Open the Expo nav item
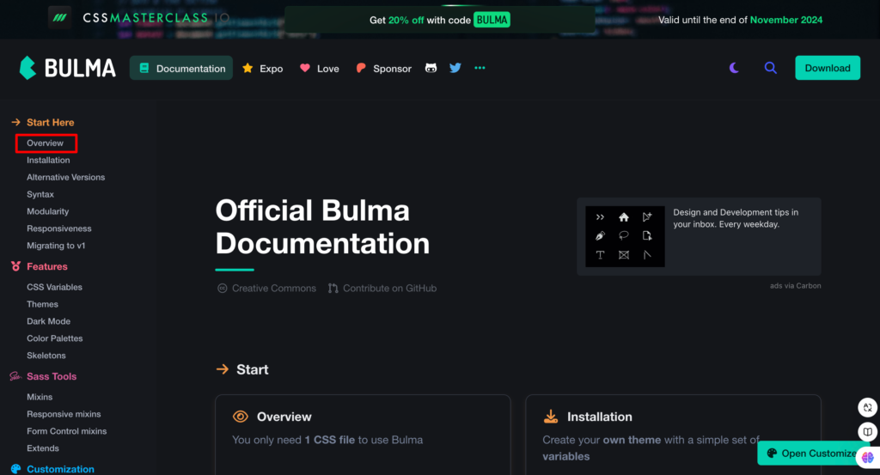 (x=263, y=68)
